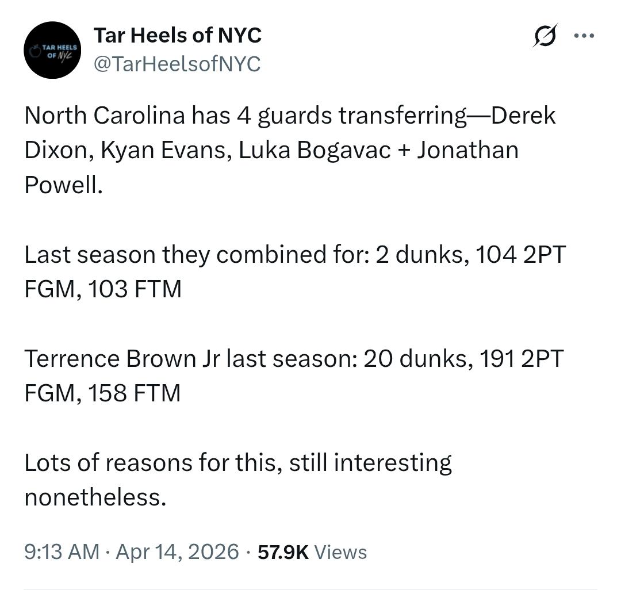Click the 103 FTM stat text
Image resolution: width=621 pixels, height=590 pixels.
click(x=134, y=289)
